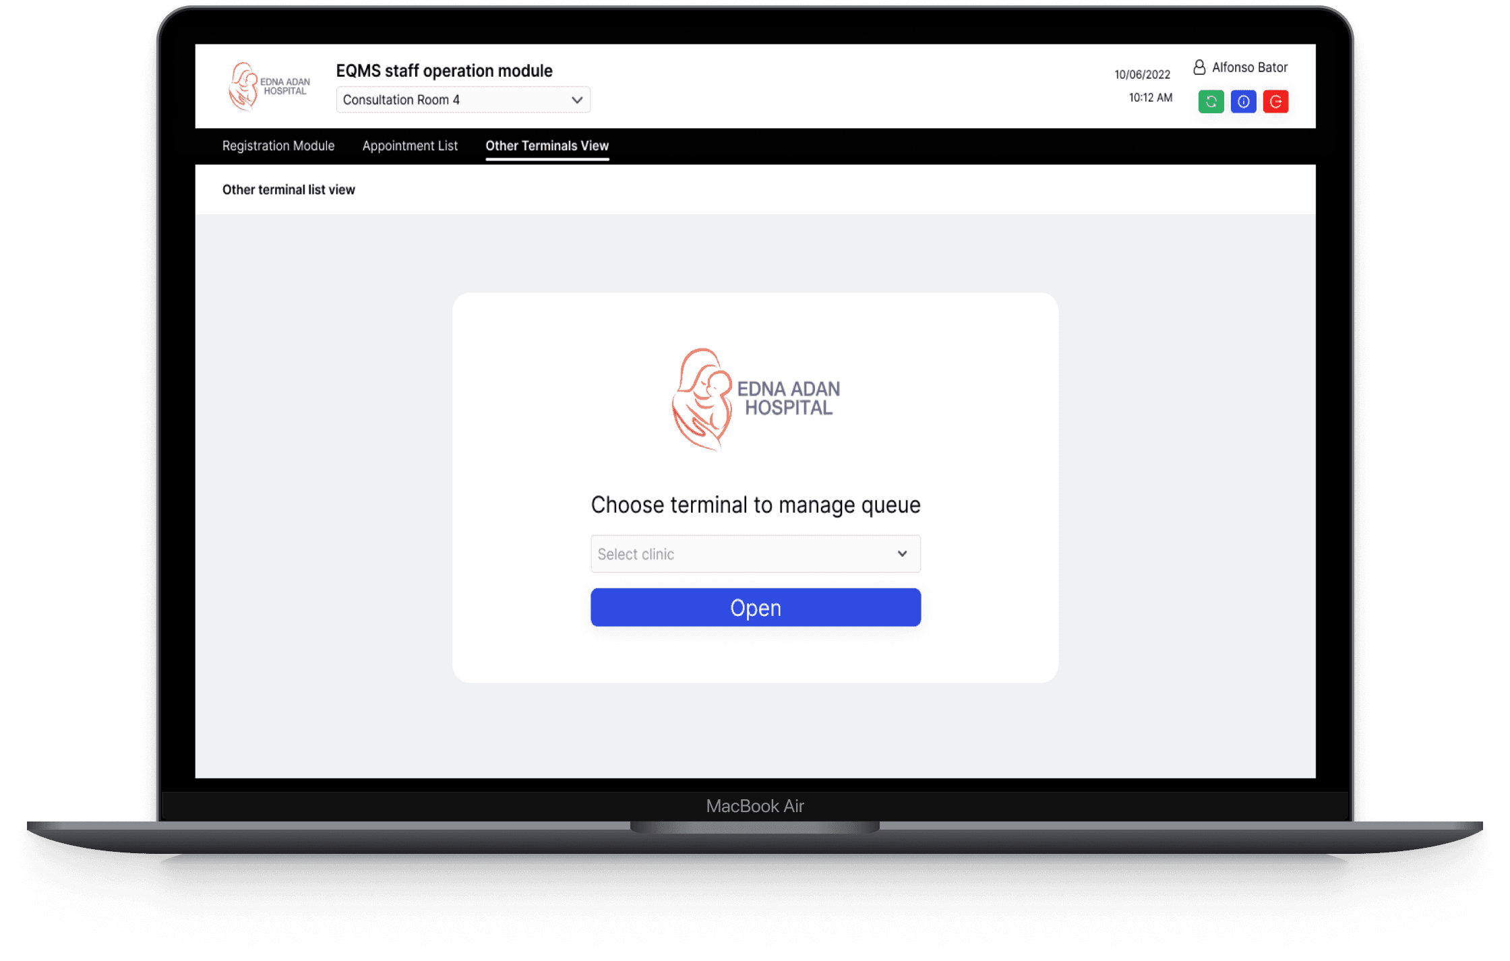
Task: Expand the Select clinic dropdown
Action: pos(755,554)
